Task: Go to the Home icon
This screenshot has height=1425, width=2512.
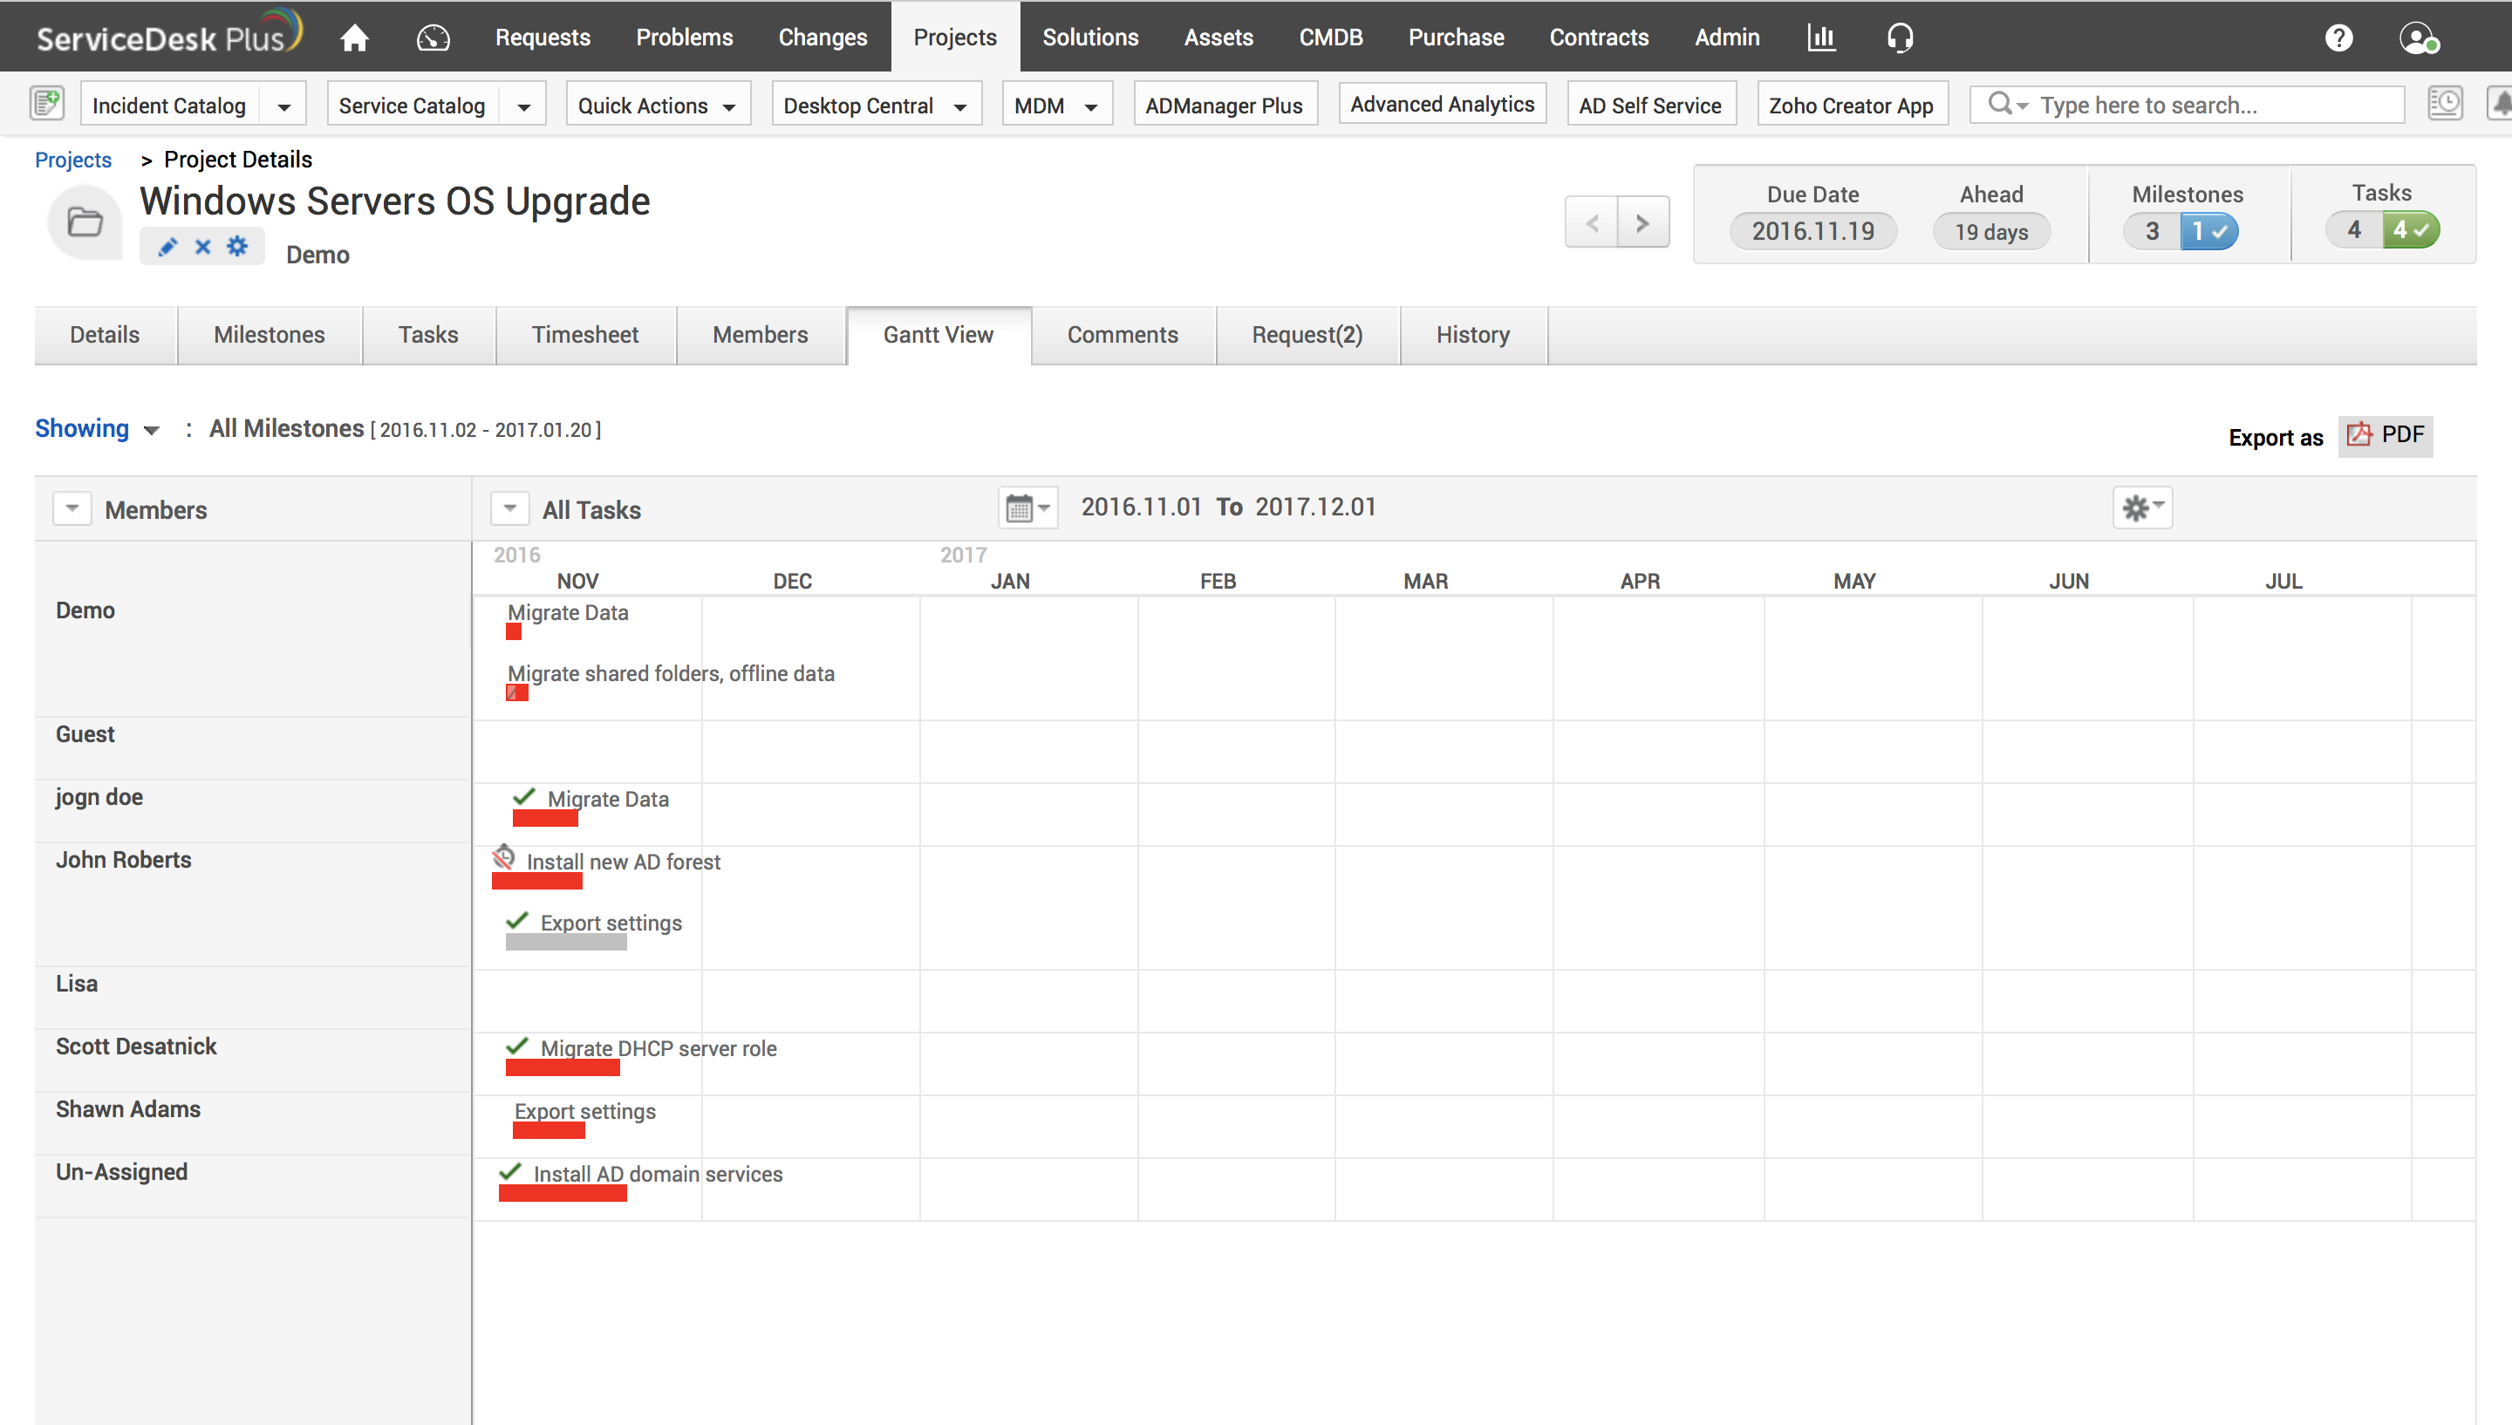Action: click(x=354, y=37)
